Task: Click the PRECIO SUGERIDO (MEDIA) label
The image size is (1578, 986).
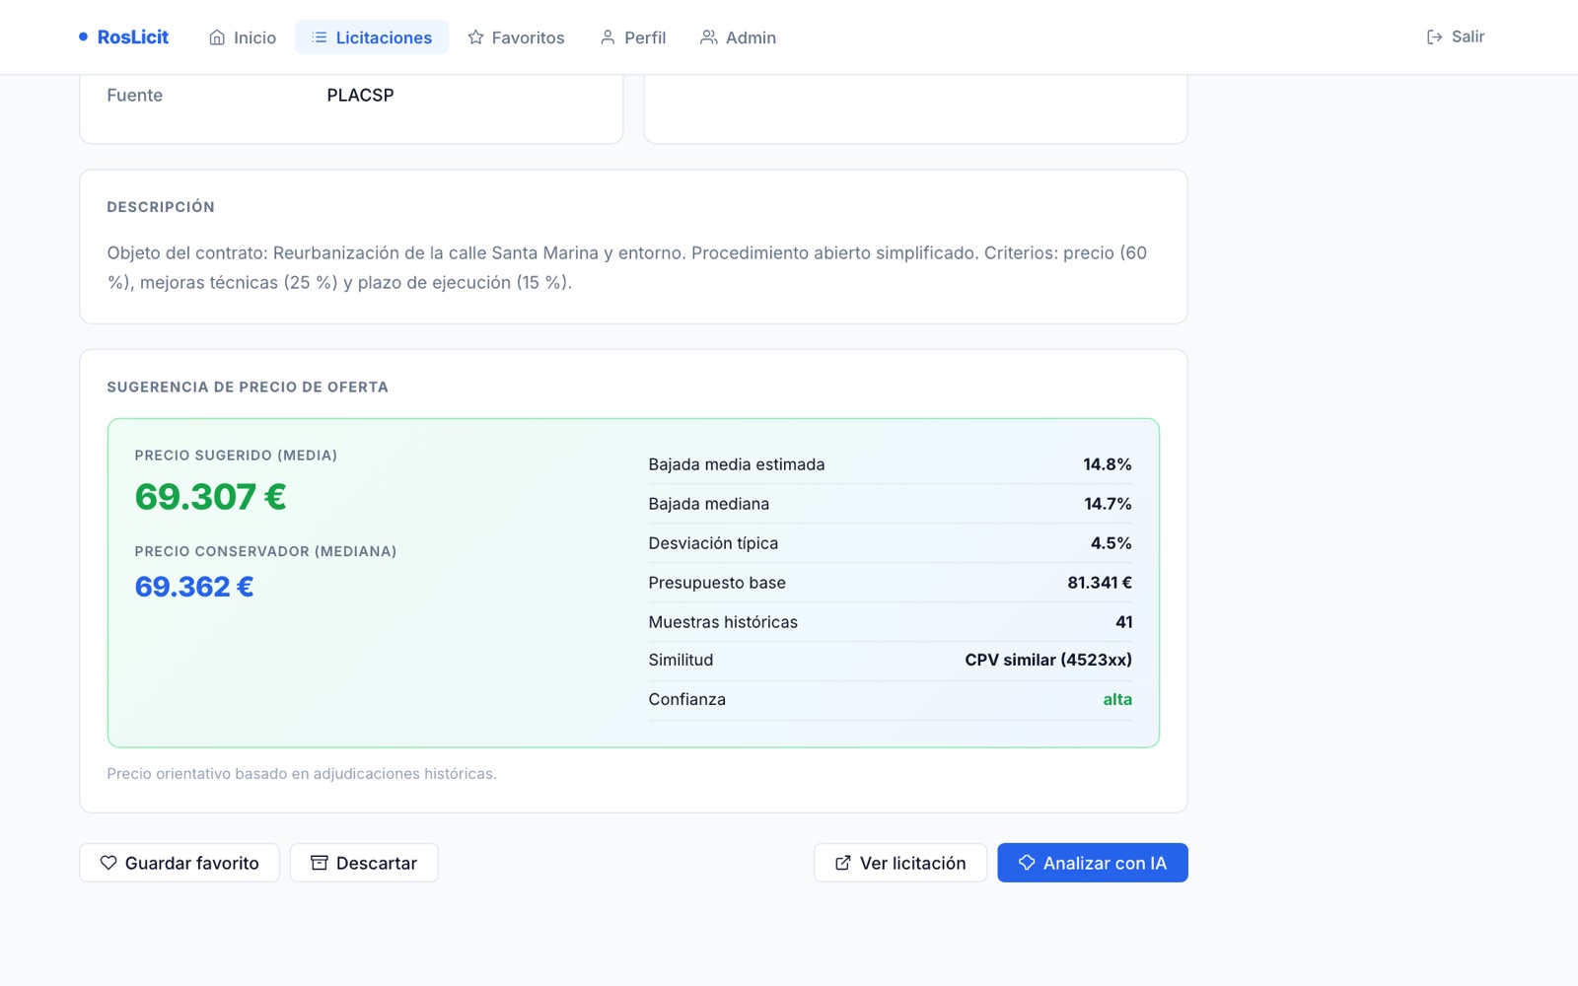Action: point(236,456)
